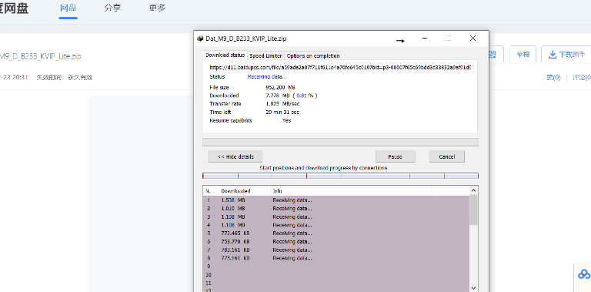Select connection 2 row with 1.010 MB
591x292 pixels.
pyautogui.click(x=336, y=208)
